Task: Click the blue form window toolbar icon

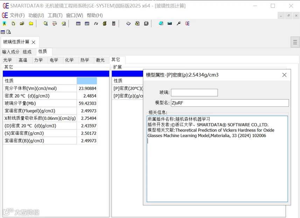Action: pos(87,23)
